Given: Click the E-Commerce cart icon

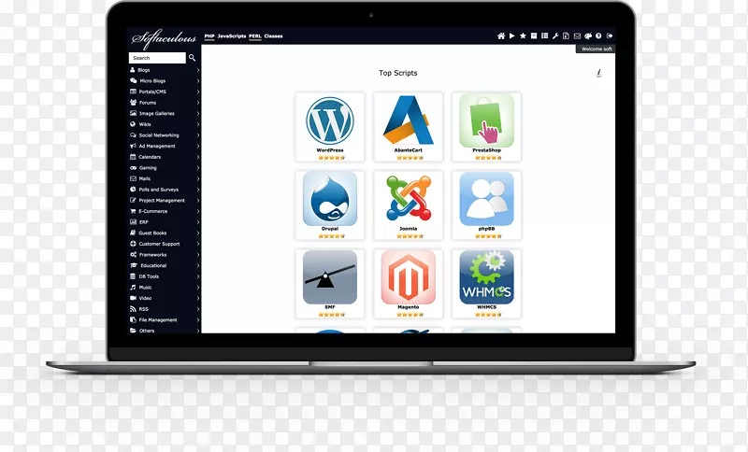Looking at the screenshot, I should [133, 211].
